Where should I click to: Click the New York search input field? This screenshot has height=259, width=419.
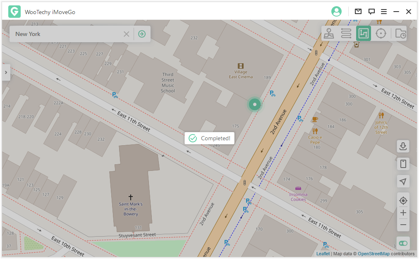pyautogui.click(x=66, y=34)
